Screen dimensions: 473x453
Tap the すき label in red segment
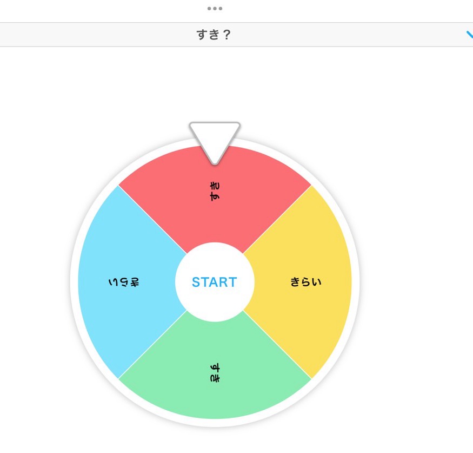click(215, 192)
